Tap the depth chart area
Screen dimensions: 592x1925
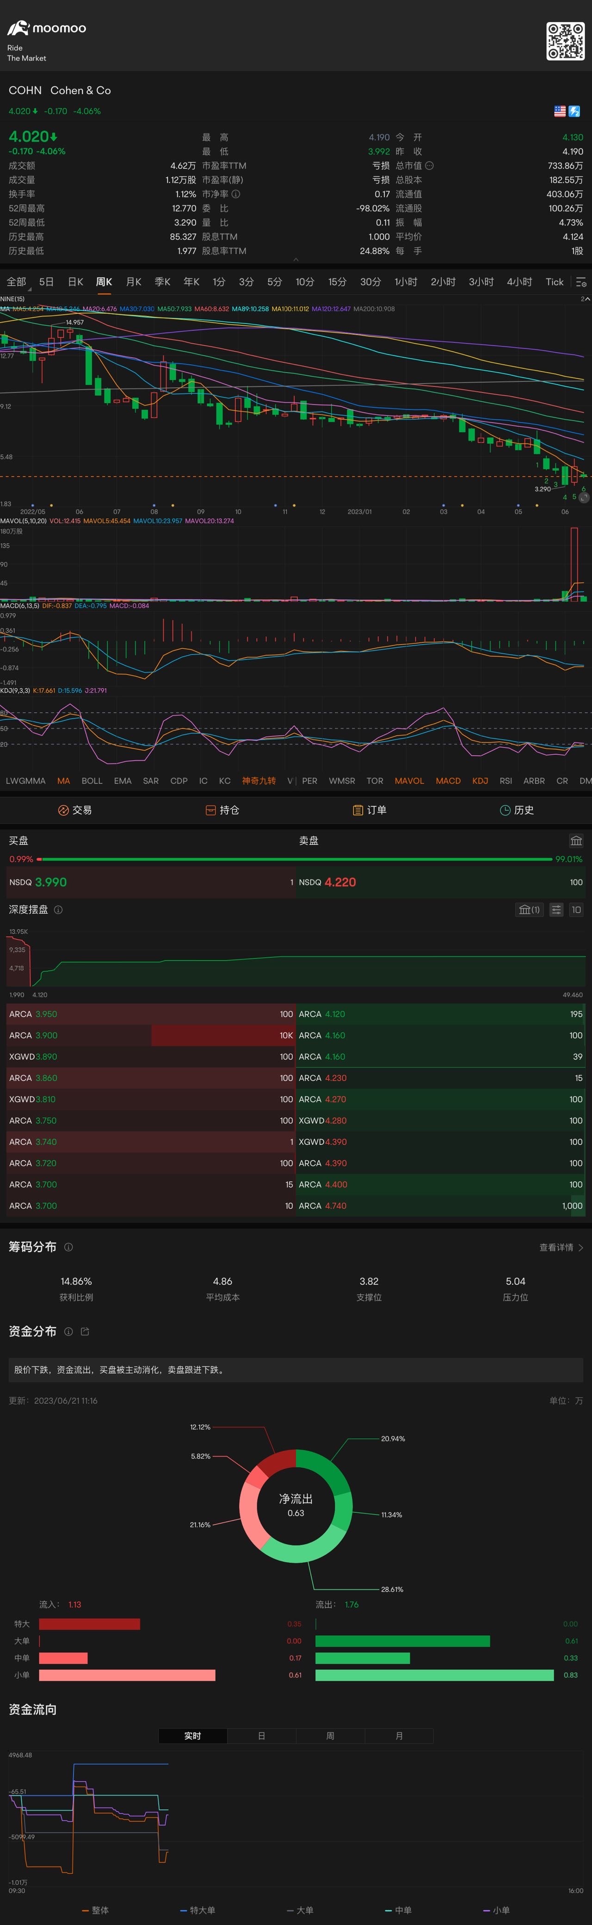[296, 958]
